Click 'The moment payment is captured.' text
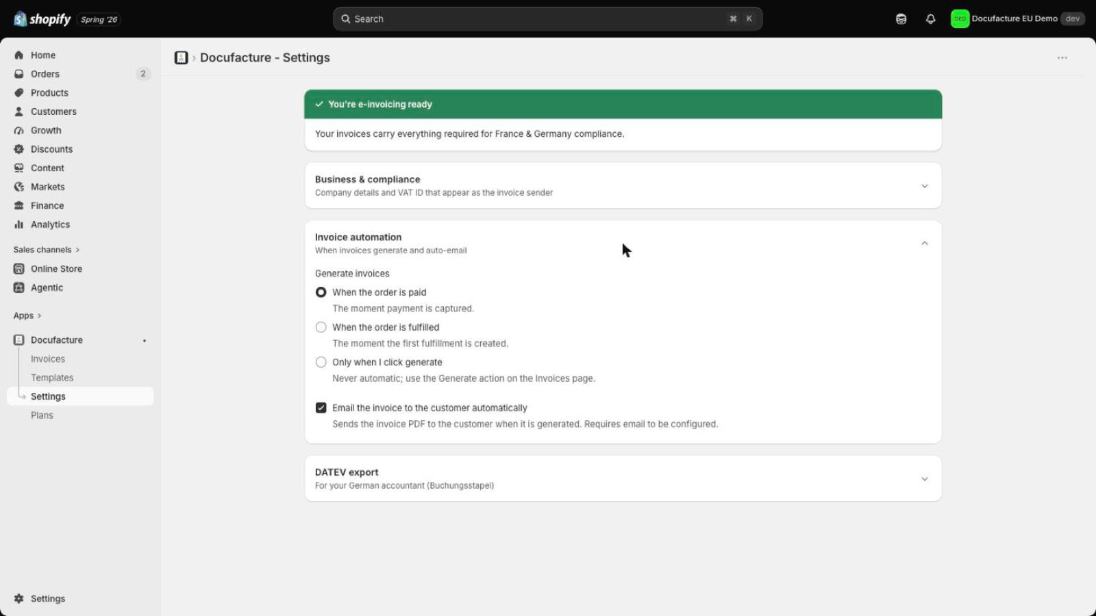1096x616 pixels. pos(403,309)
